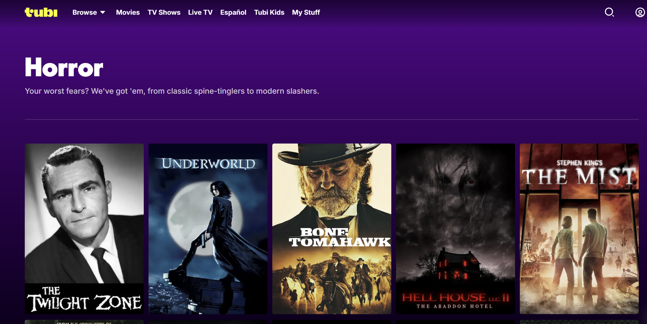This screenshot has height=324, width=647.
Task: Open Tubi Kids
Action: [x=269, y=13]
